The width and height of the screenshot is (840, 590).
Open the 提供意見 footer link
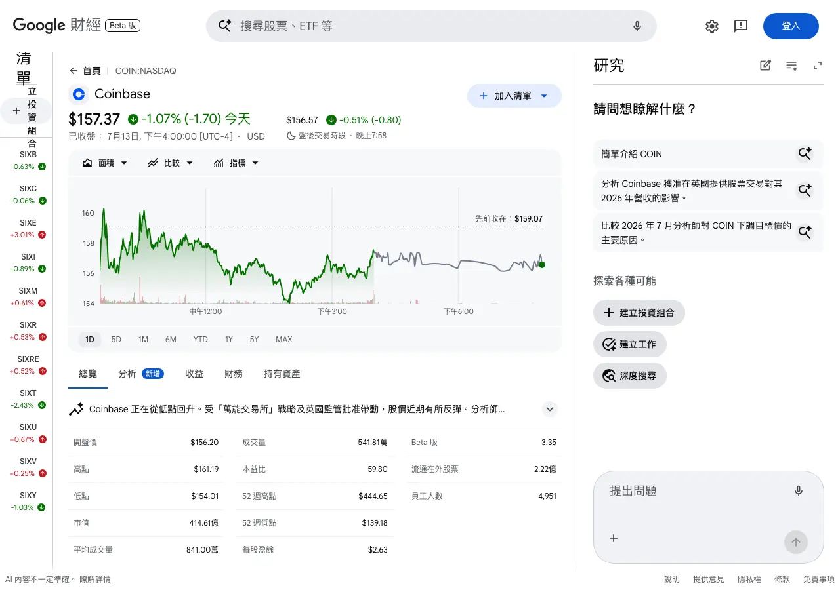click(x=709, y=580)
